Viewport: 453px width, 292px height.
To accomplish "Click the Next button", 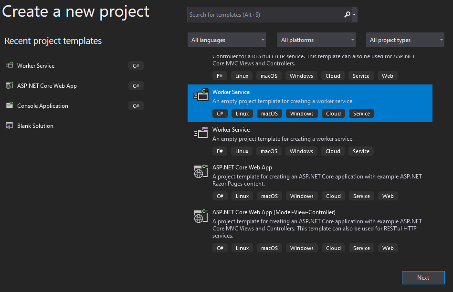I will [423, 277].
